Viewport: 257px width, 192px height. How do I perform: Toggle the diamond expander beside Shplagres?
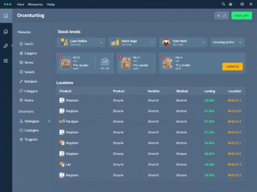click(49, 121)
